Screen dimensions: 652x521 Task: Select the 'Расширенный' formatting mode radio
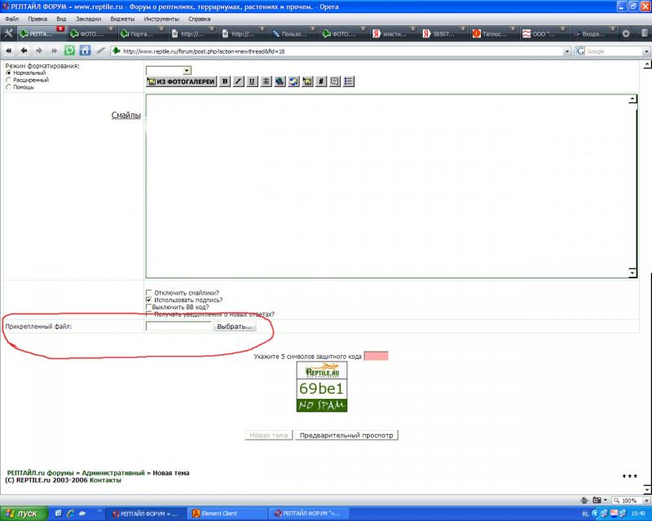tap(9, 81)
